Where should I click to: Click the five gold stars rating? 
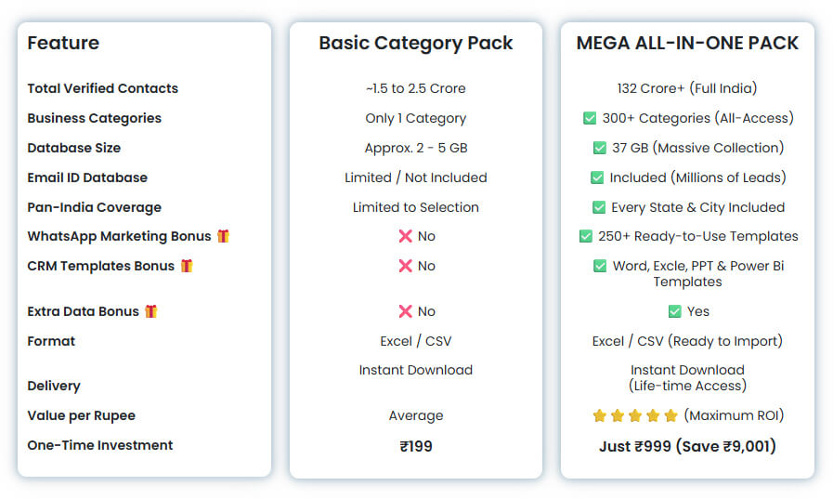635,415
